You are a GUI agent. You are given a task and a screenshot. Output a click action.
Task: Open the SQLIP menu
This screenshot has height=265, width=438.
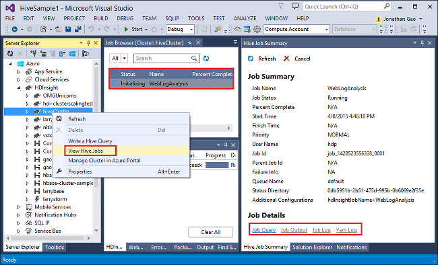click(x=172, y=18)
